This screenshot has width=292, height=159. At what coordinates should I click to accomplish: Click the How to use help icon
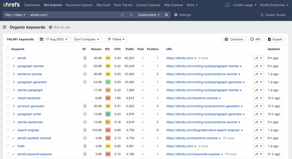click(x=50, y=27)
